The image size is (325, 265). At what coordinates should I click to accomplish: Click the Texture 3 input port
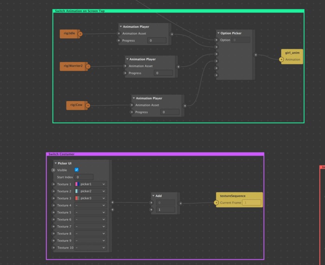54,198
